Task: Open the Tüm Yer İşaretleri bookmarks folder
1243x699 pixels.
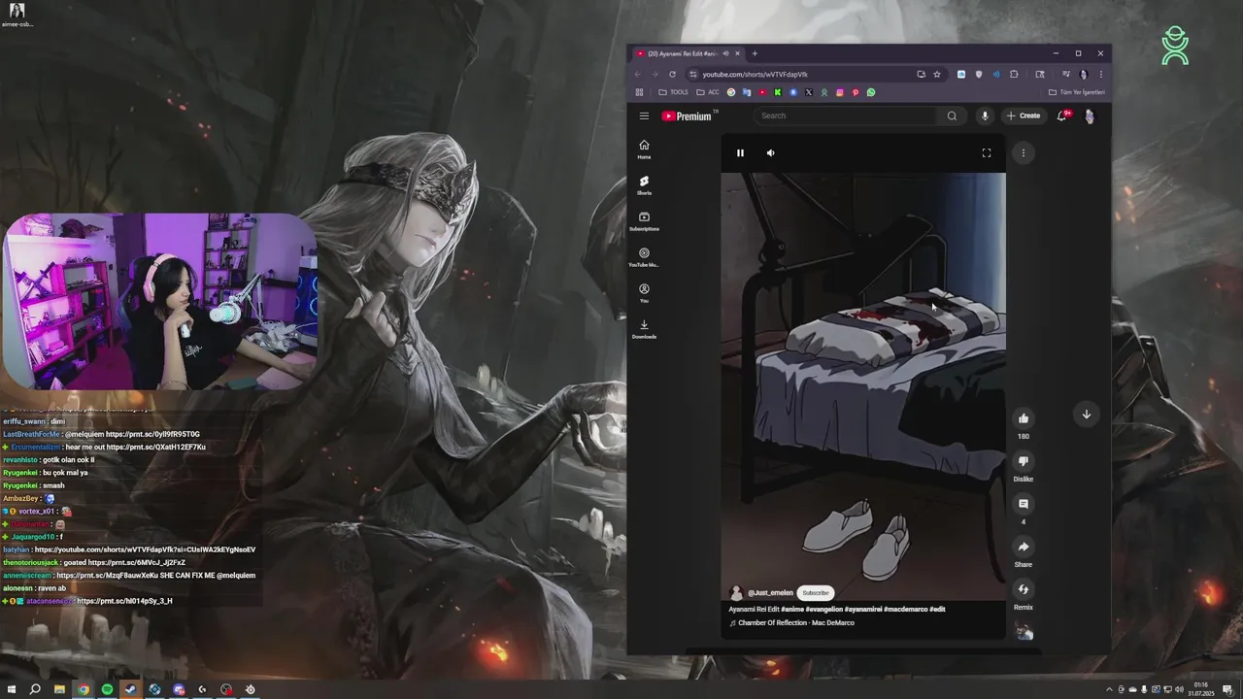Action: [x=1077, y=92]
